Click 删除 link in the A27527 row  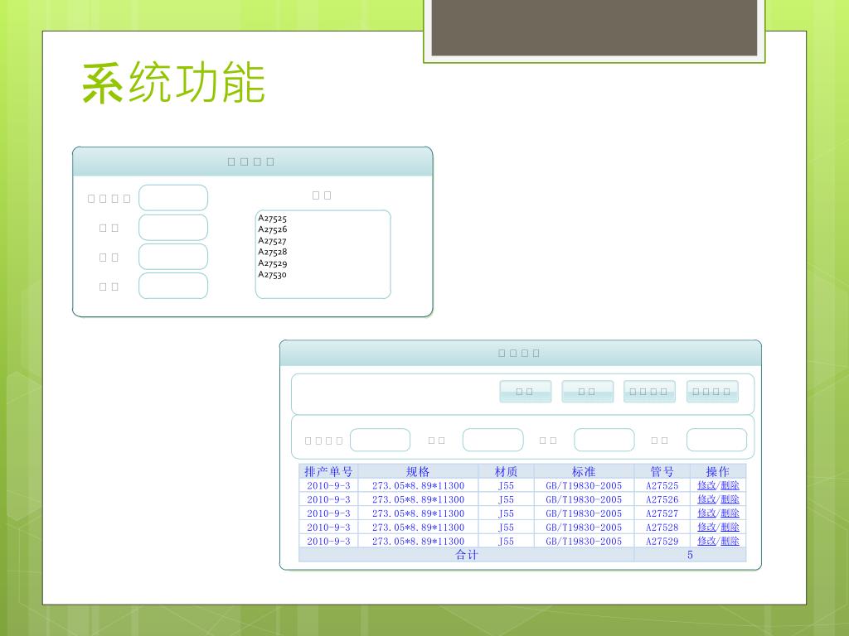pyautogui.click(x=730, y=513)
